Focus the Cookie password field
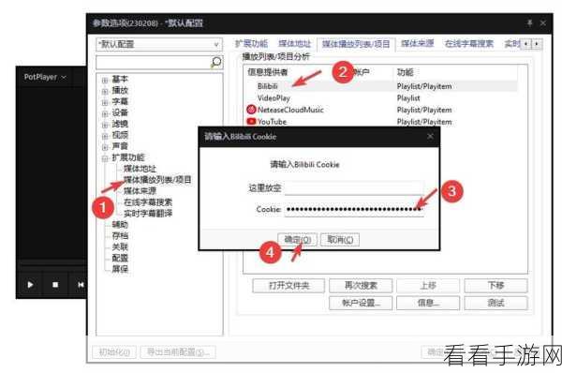Screen dimensions: 562x373 point(354,209)
